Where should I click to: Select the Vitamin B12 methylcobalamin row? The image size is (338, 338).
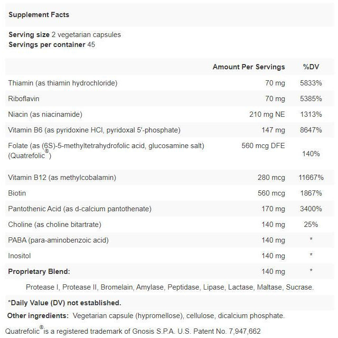169,178
